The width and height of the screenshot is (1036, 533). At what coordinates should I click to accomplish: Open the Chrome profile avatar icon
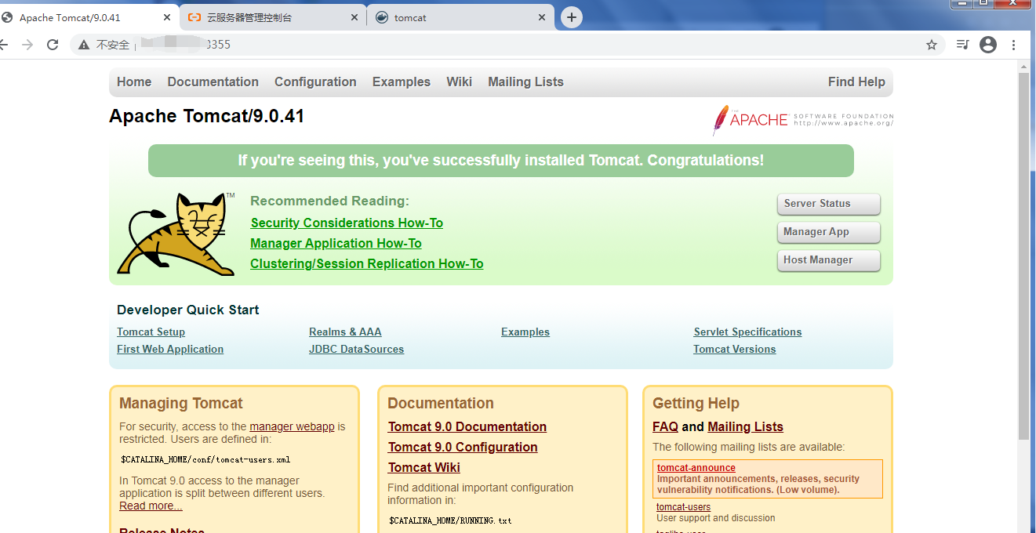tap(988, 45)
